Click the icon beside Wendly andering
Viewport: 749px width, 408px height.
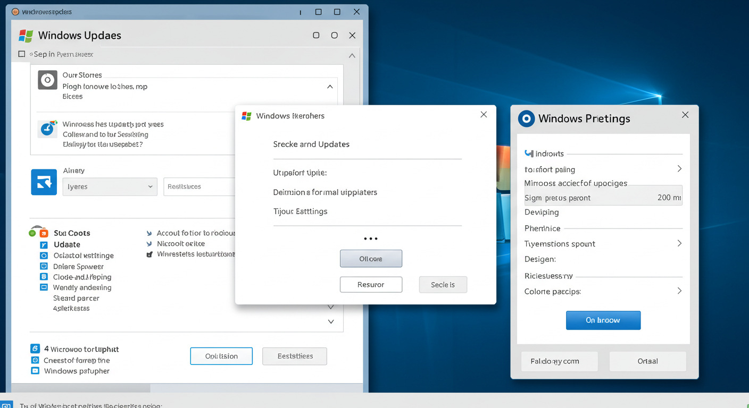[44, 287]
